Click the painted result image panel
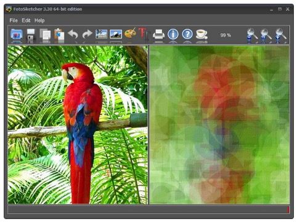This screenshot has height=224, width=297. pos(219,125)
